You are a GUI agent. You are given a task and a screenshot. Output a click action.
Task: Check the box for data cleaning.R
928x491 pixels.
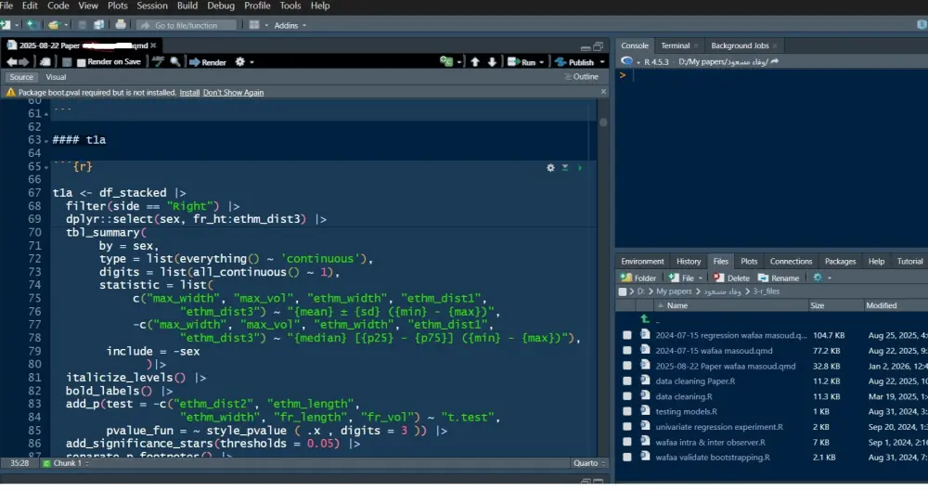click(626, 397)
